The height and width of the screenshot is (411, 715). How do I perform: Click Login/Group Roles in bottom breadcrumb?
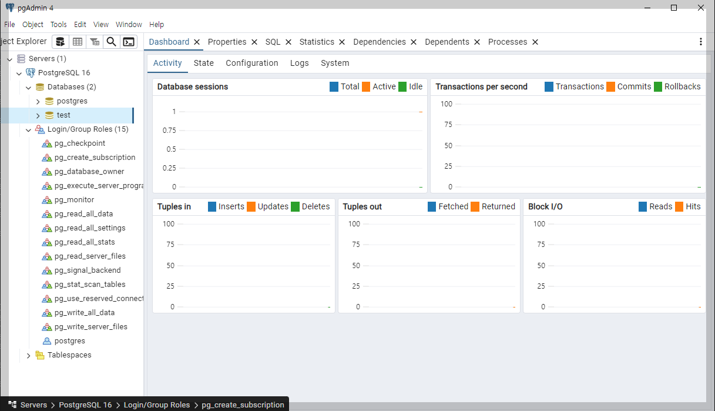click(x=157, y=405)
